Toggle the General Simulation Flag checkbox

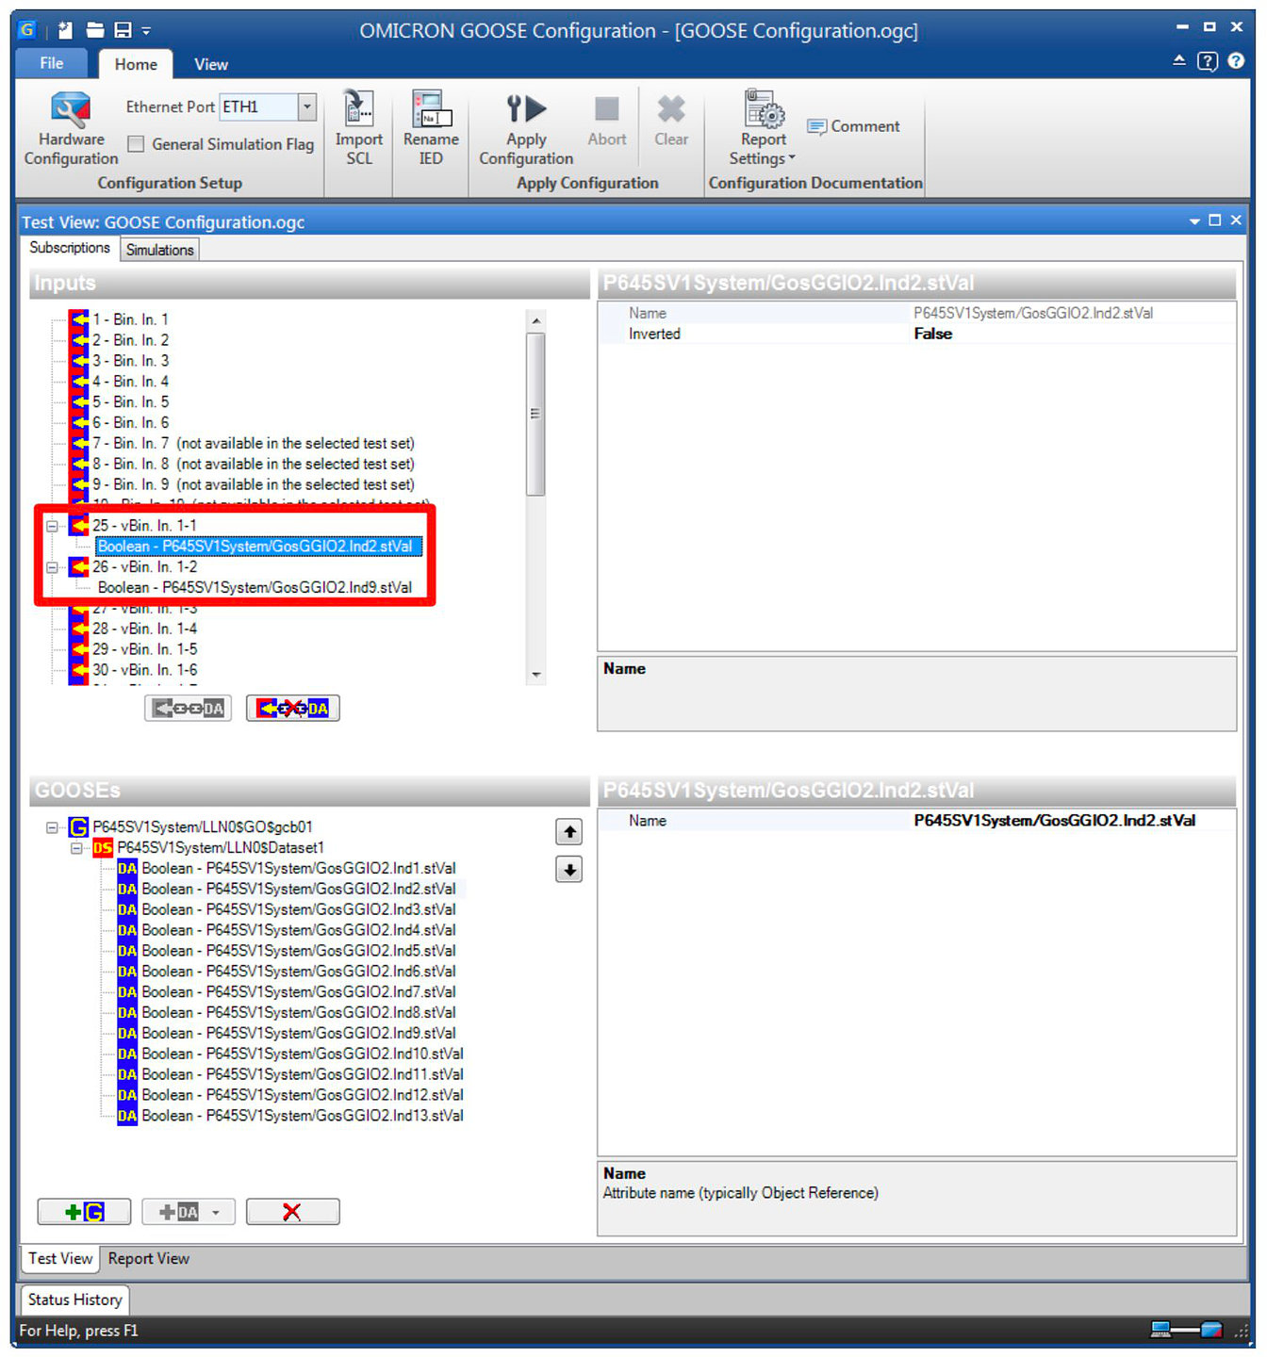click(136, 144)
